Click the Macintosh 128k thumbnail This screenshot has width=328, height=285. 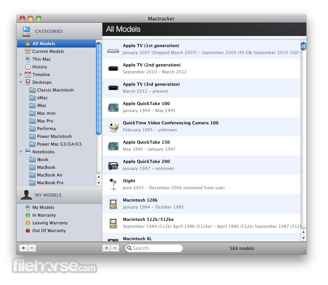pos(113,204)
